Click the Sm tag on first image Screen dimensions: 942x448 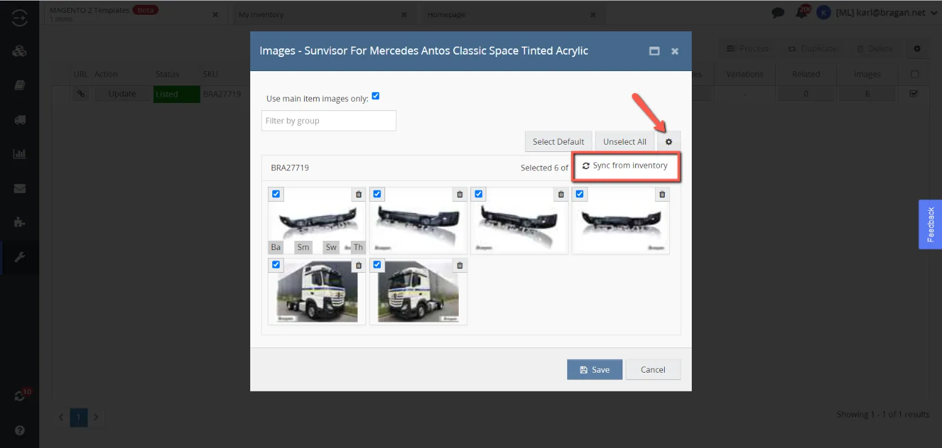pos(303,247)
